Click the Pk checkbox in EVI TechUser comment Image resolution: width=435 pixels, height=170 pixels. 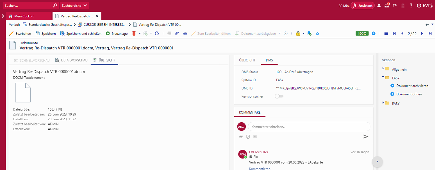pyautogui.click(x=251, y=157)
